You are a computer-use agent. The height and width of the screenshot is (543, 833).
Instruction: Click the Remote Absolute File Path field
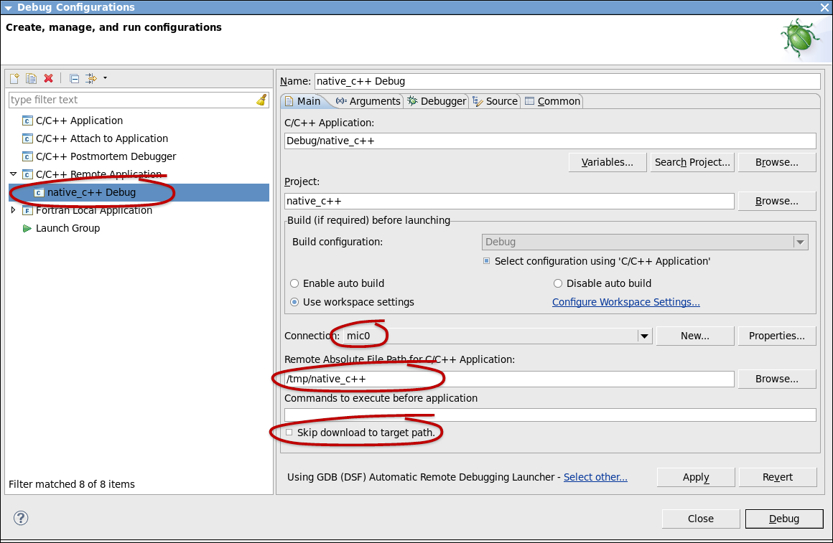tap(509, 379)
